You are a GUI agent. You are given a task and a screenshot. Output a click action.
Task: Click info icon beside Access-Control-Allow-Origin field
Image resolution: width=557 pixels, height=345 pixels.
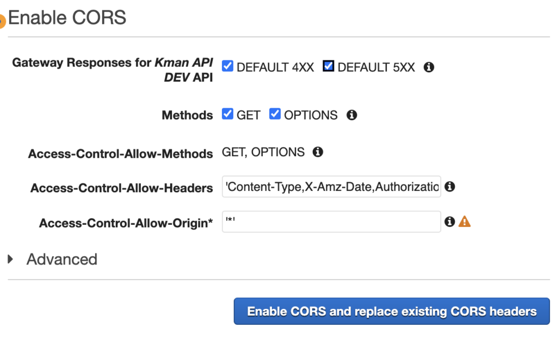coord(449,221)
